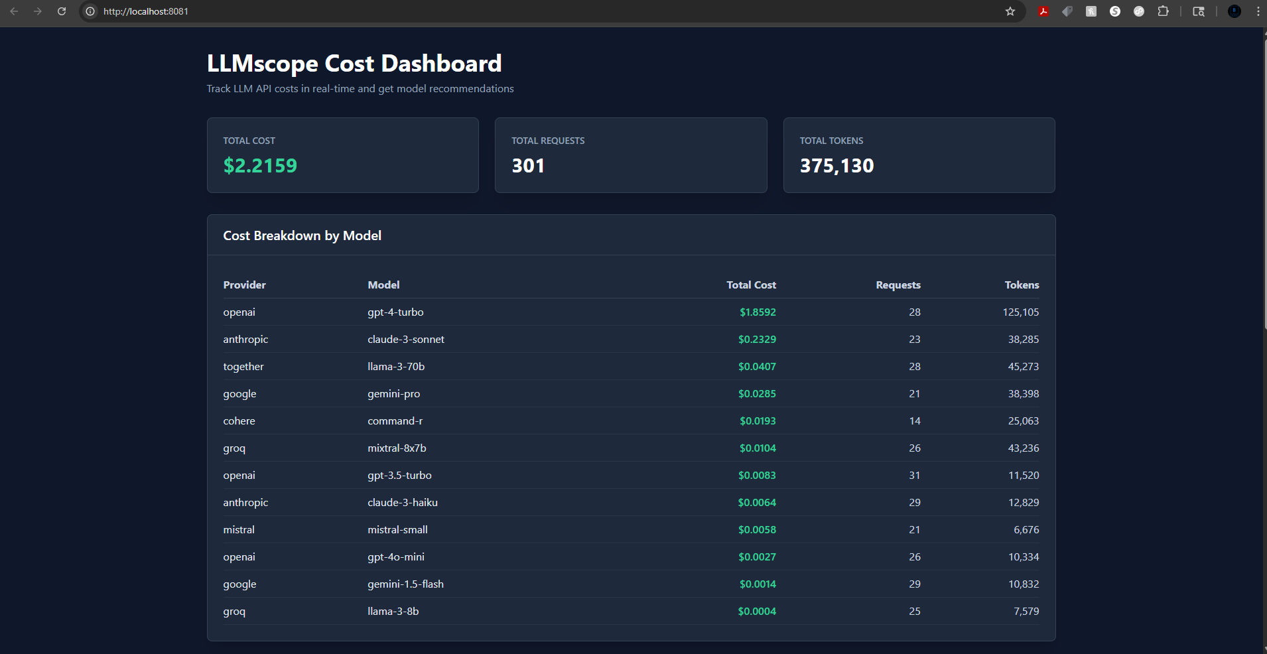Click the cohere provider cell

[239, 421]
